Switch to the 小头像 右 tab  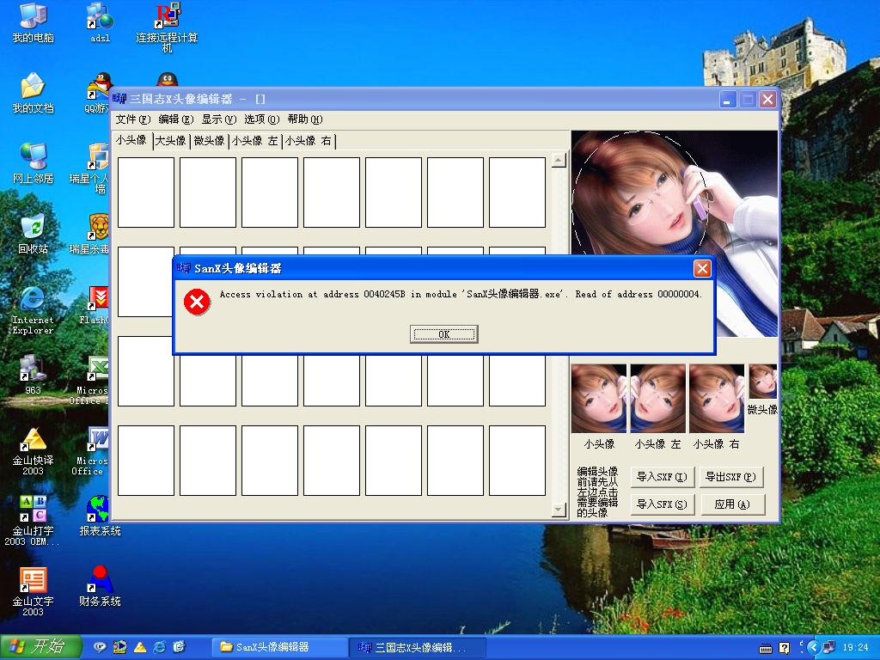pos(309,141)
